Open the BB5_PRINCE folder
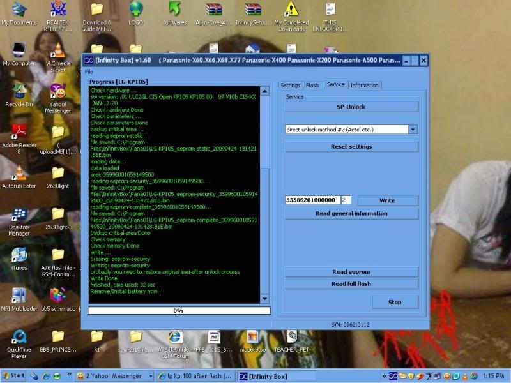The height and width of the screenshot is (383, 511). pos(58,341)
